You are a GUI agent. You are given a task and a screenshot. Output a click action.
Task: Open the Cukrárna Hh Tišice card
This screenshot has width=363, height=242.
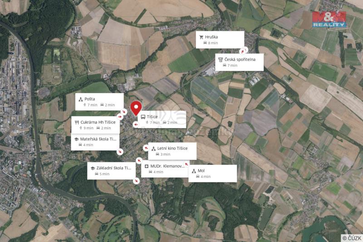(95, 125)
